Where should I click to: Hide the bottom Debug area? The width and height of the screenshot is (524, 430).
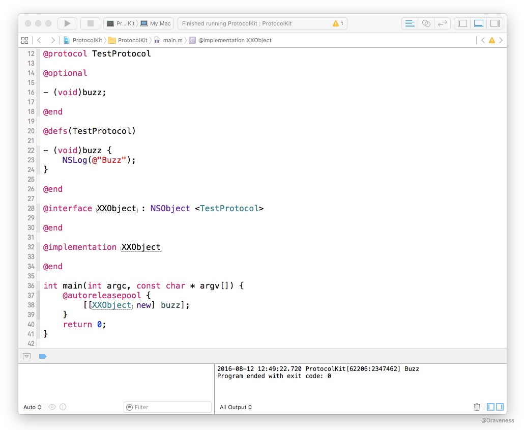point(478,23)
